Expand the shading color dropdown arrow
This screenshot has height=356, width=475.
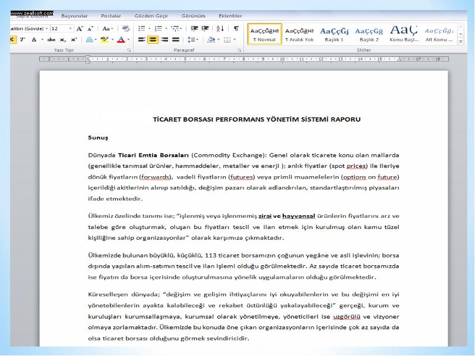pos(218,40)
